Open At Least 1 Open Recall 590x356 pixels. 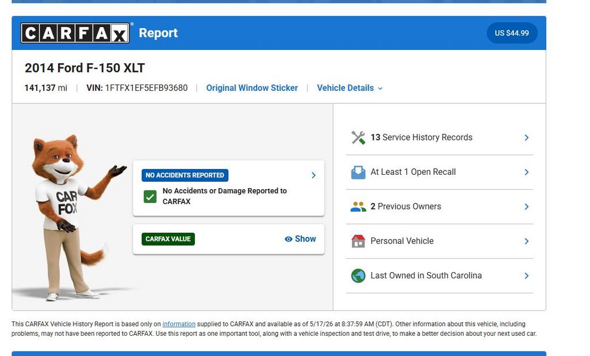(x=440, y=172)
